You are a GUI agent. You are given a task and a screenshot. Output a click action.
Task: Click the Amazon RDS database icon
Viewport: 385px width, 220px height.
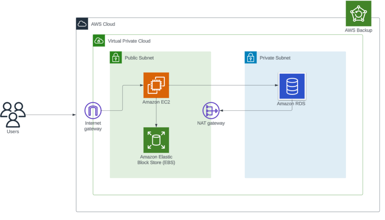tap(292, 86)
